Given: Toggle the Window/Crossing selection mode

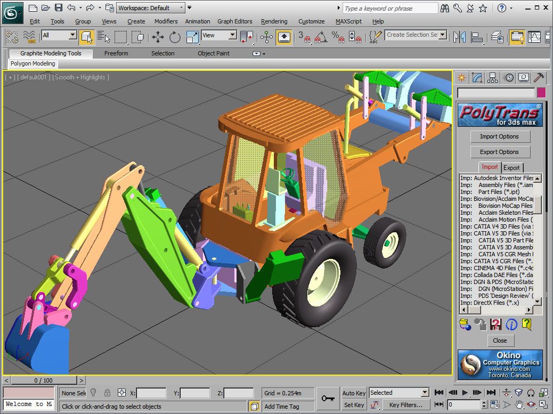Looking at the screenshot, I should tap(137, 37).
